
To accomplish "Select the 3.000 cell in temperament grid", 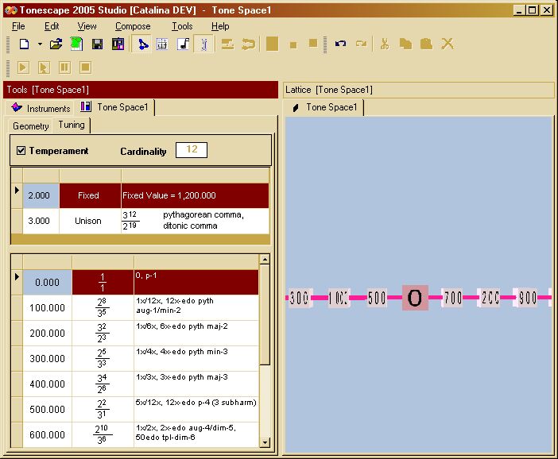I will [41, 221].
